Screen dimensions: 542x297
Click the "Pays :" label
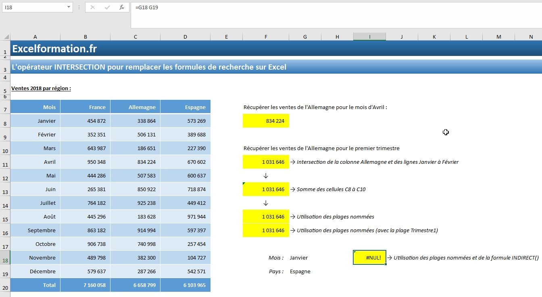click(276, 272)
